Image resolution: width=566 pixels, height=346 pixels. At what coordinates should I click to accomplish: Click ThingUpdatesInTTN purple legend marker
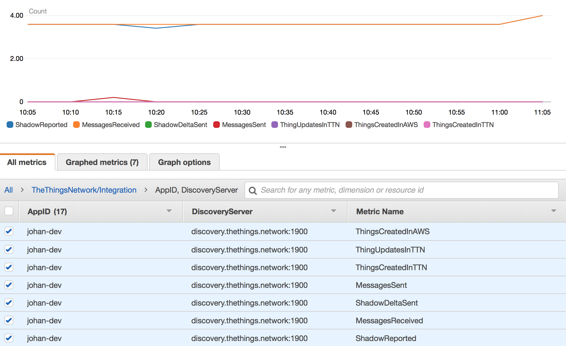pos(275,125)
